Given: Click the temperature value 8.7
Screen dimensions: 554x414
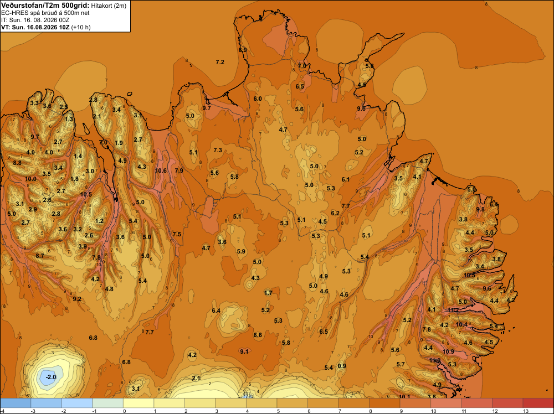Looking at the screenshot, I should (x=40, y=256).
